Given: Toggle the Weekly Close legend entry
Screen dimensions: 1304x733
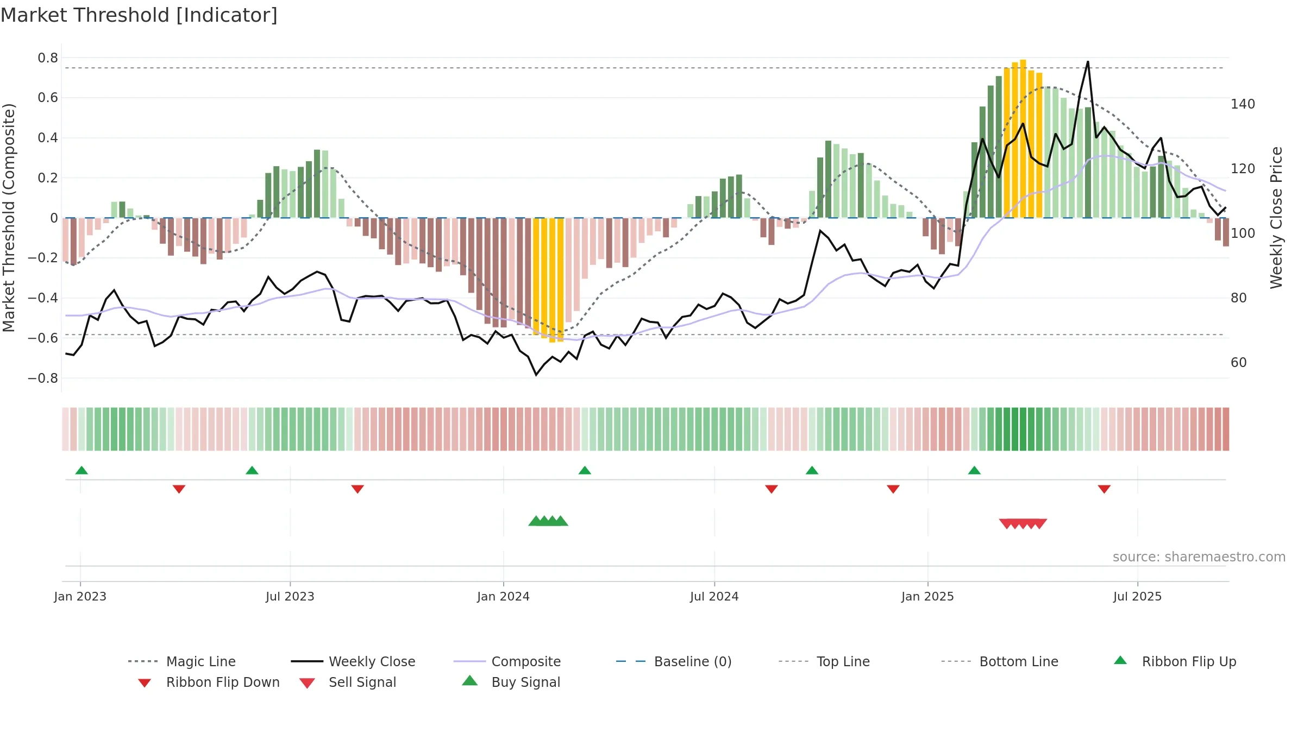Looking at the screenshot, I should tap(353, 661).
